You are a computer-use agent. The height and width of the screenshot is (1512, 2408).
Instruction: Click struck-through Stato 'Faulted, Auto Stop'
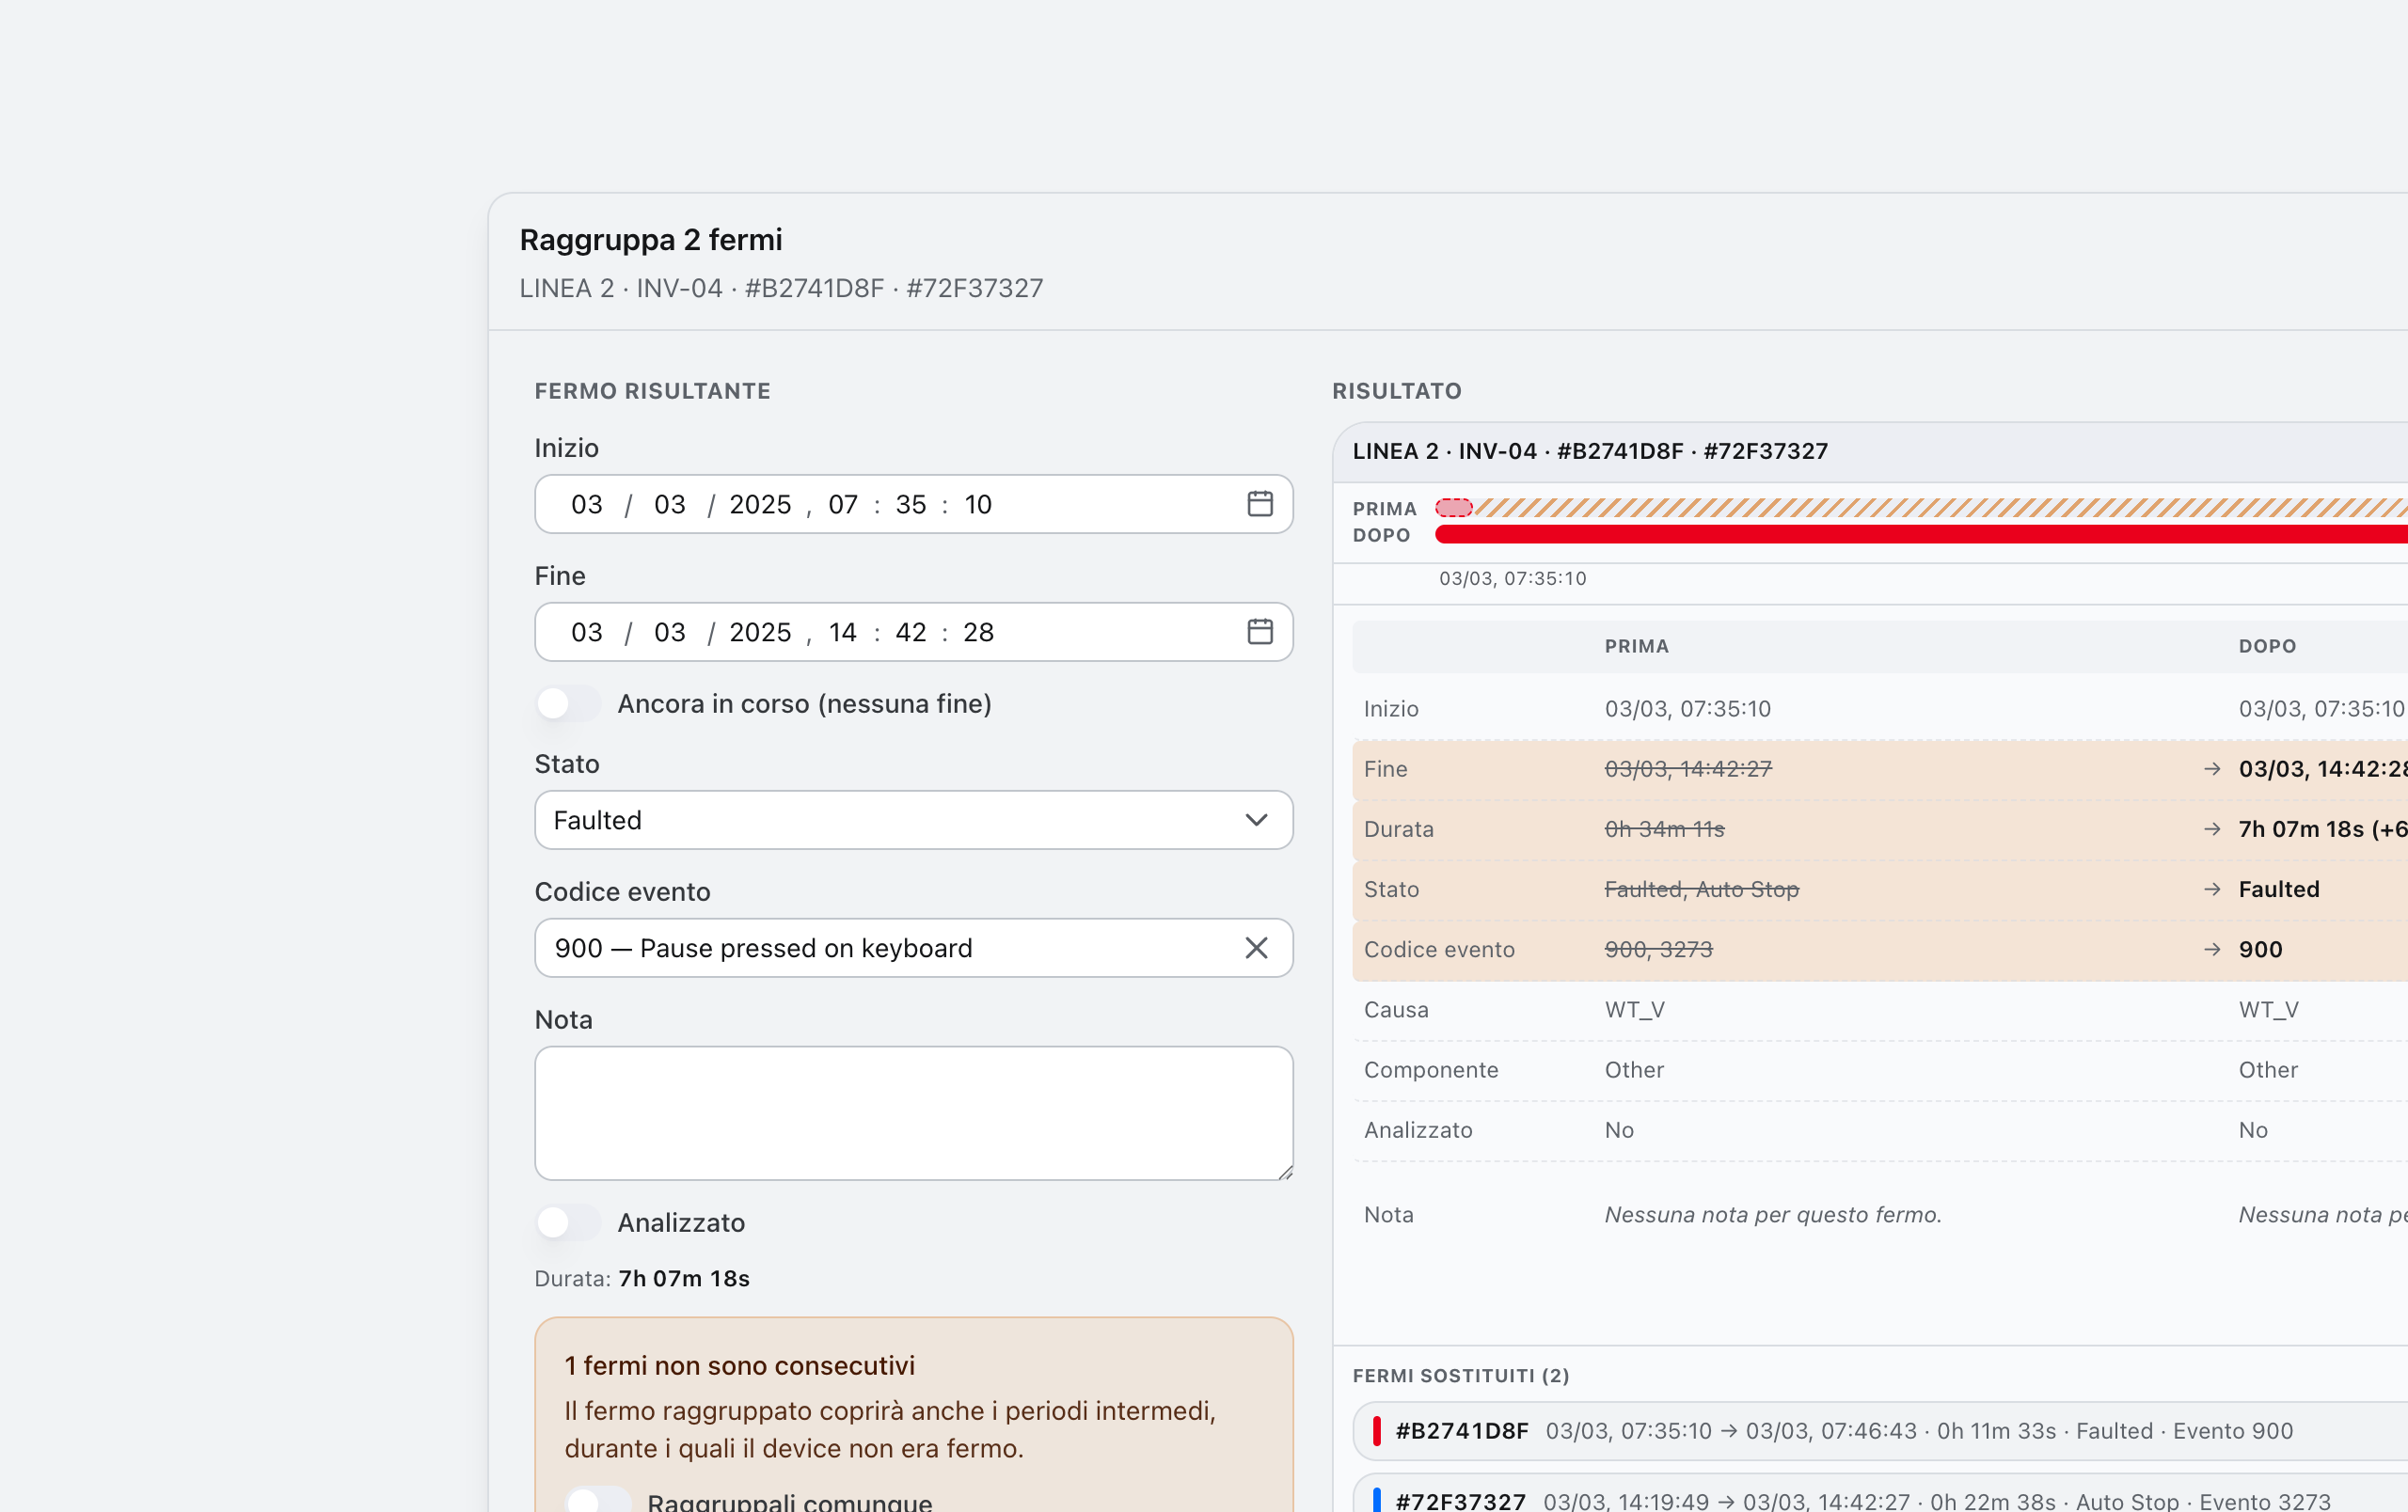click(1702, 889)
